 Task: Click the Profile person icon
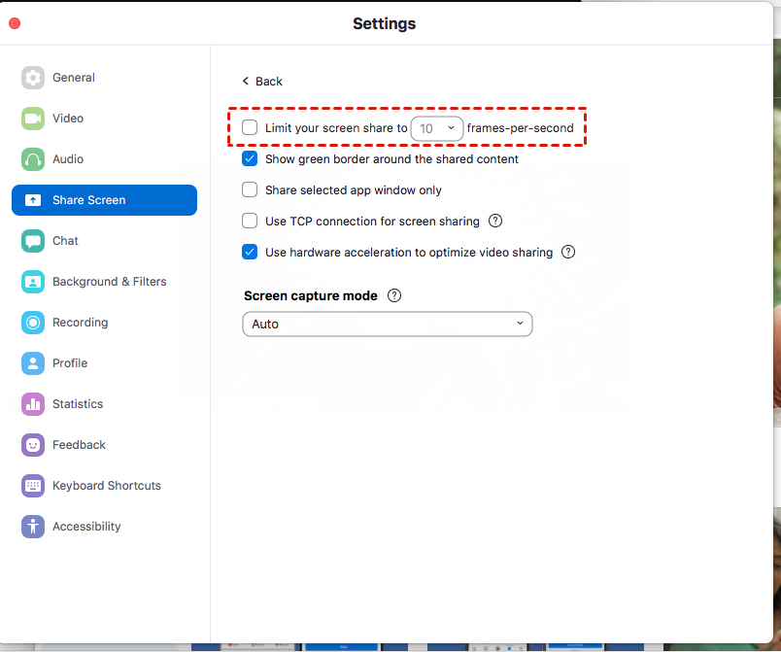tap(33, 363)
